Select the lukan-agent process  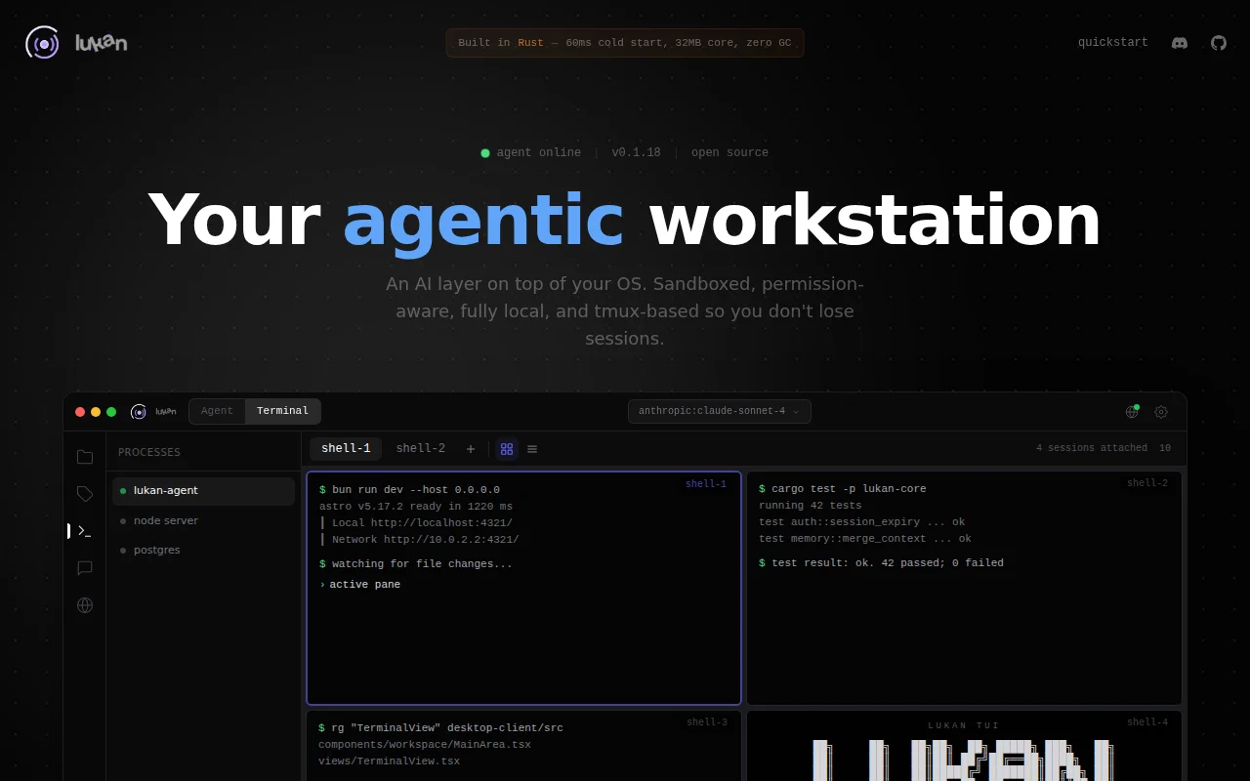pyautogui.click(x=203, y=491)
